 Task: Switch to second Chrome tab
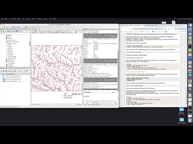153,25
